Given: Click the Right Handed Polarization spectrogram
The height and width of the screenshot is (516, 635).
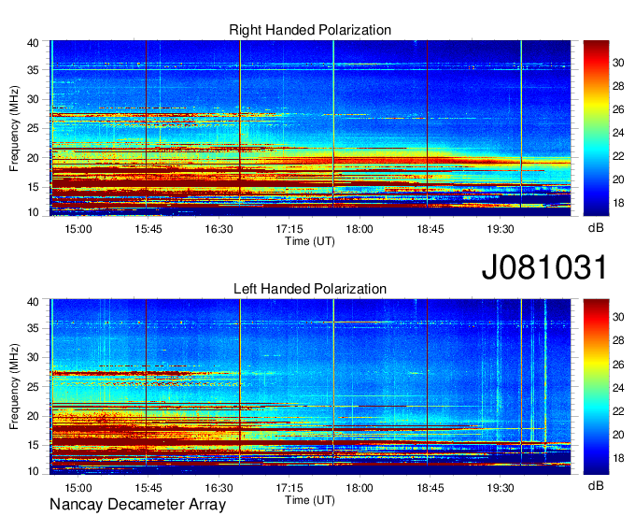Looking at the screenshot, I should coord(310,128).
